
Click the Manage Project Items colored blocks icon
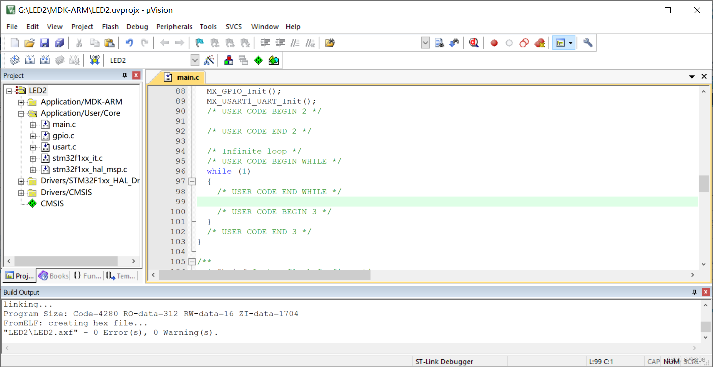coord(229,60)
